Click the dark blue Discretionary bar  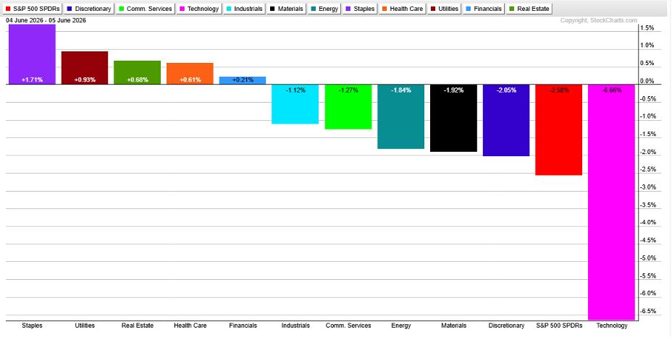[x=506, y=120]
